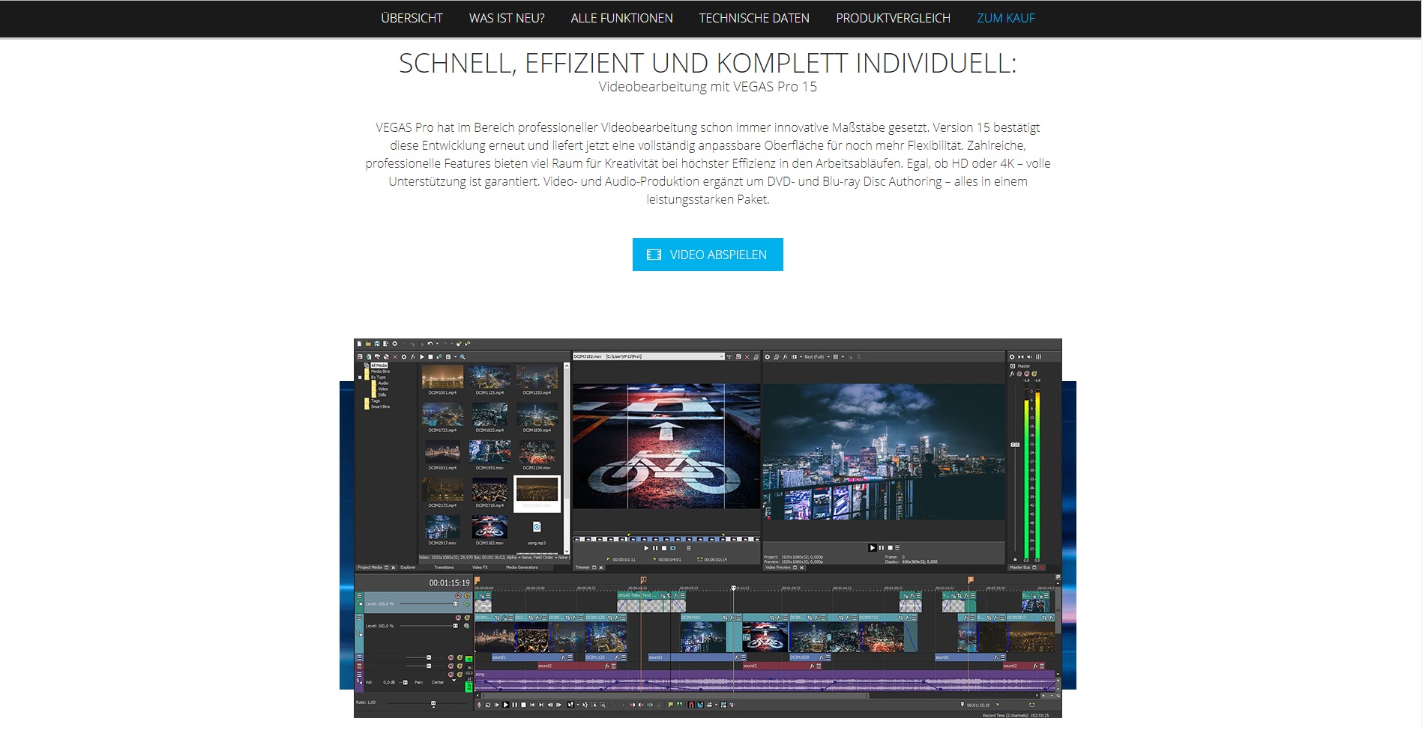
Task: Select the All Media tree item
Action: [379, 365]
